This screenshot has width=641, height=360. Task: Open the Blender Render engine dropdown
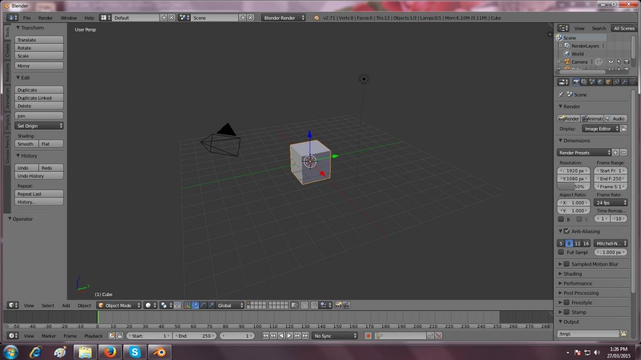pos(284,18)
